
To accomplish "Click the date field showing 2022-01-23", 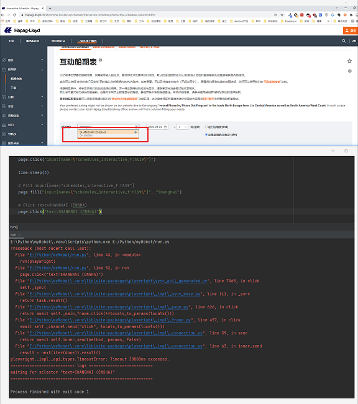I will pos(157,127).
